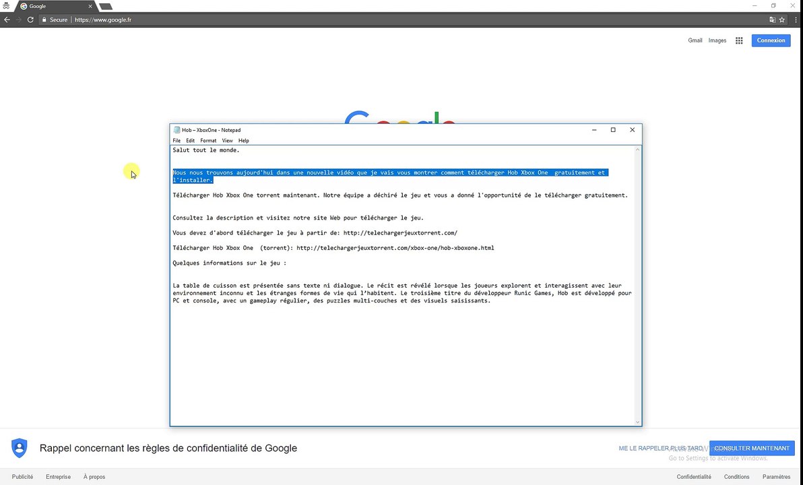Open À propos footer link
This screenshot has width=803, height=485.
[x=94, y=477]
